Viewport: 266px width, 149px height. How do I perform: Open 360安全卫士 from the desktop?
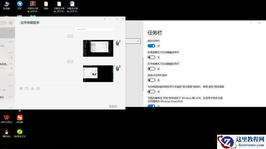[20, 133]
